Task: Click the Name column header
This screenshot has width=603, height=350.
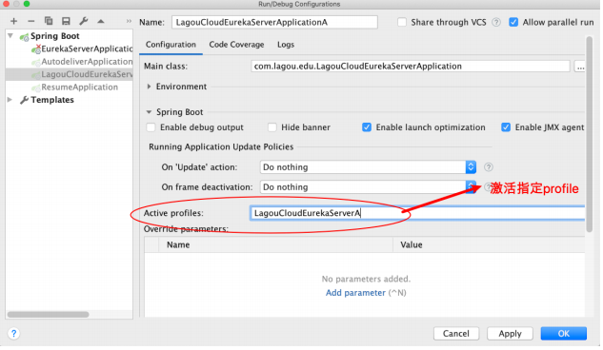Action: coord(178,245)
